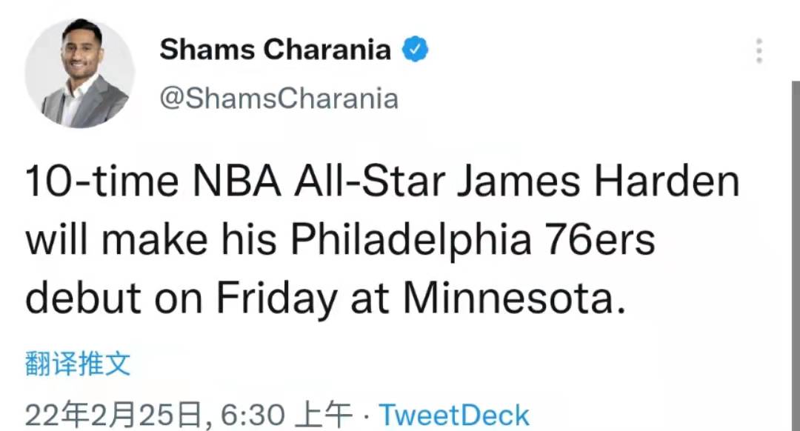The height and width of the screenshot is (431, 800).
Task: Click the word debut in tweet text
Action: 83,299
